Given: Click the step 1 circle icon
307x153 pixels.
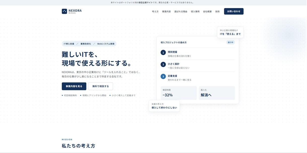Looking at the screenshot, I should tap(163, 53).
